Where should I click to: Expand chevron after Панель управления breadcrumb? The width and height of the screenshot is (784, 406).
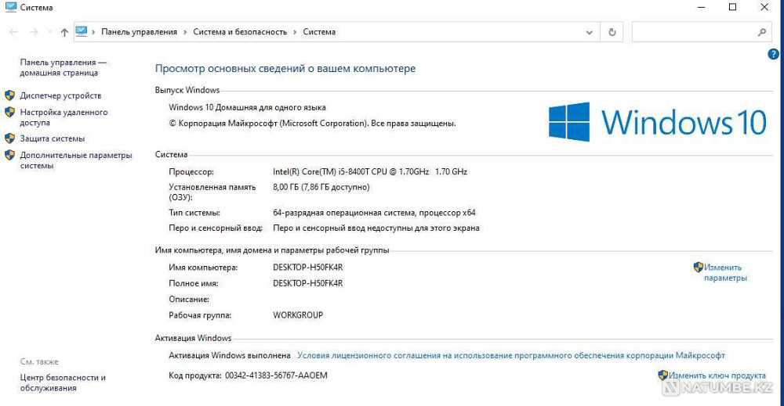185,32
